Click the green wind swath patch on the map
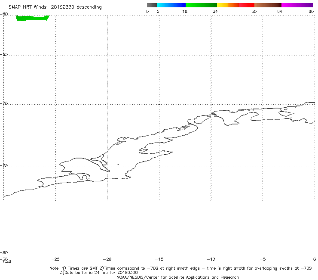This screenshot has height=280, width=318. pyautogui.click(x=33, y=18)
